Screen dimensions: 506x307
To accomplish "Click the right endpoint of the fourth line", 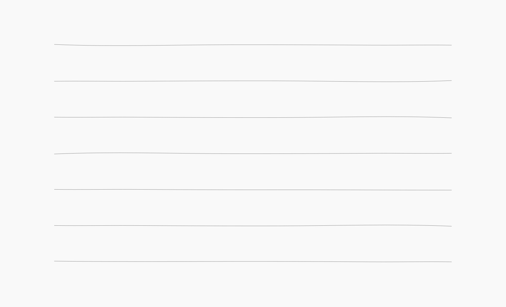I will point(451,153).
